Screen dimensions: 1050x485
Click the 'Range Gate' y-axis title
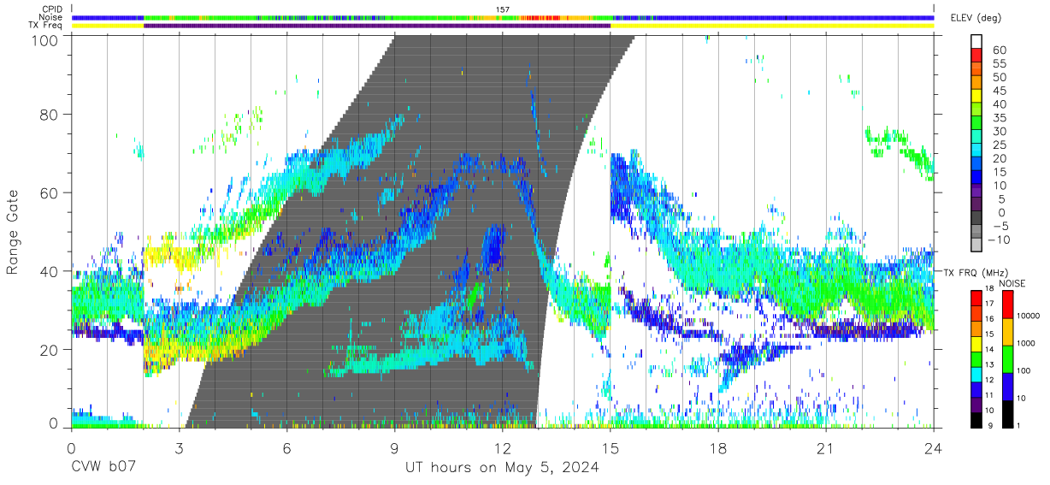(13, 232)
